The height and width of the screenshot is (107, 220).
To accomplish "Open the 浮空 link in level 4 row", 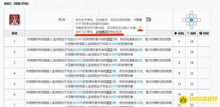I will pos(109,71).
